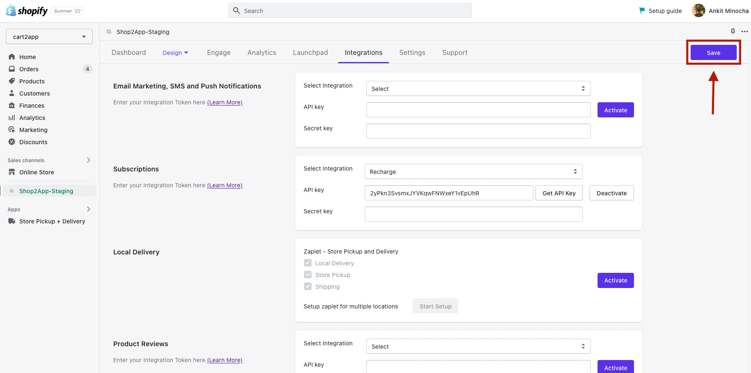Open the three-dot more options menu
751x373 pixels.
click(745, 31)
